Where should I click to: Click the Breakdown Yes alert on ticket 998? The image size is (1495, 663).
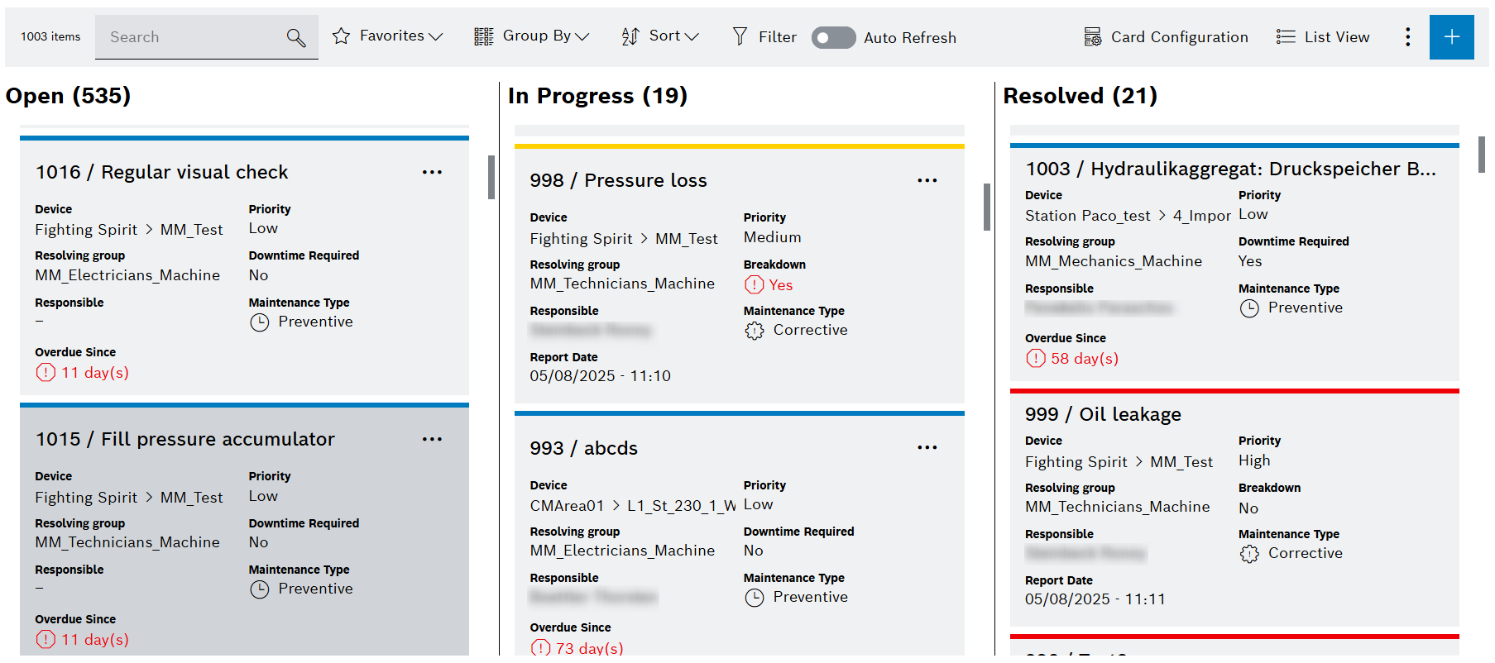[768, 284]
